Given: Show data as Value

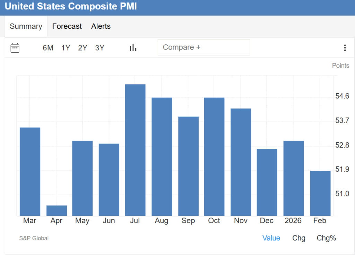Looking at the screenshot, I should [x=271, y=238].
